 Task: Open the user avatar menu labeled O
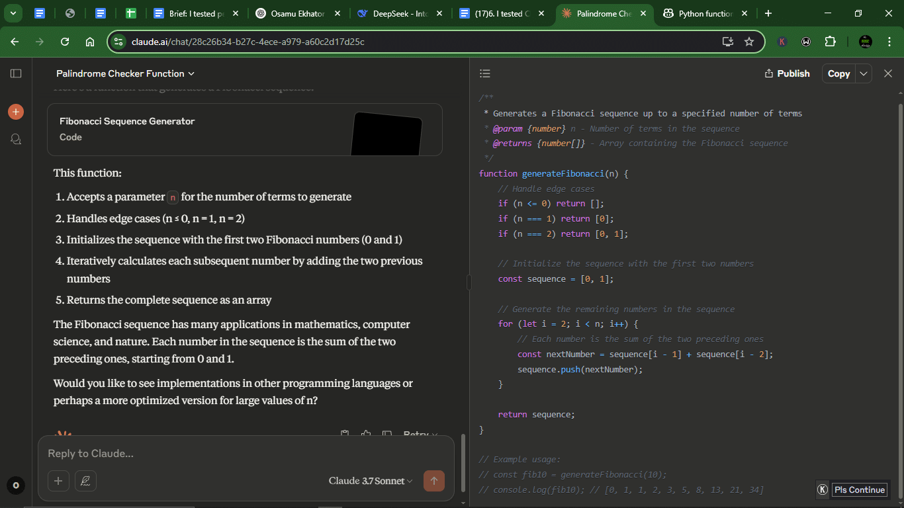click(16, 486)
